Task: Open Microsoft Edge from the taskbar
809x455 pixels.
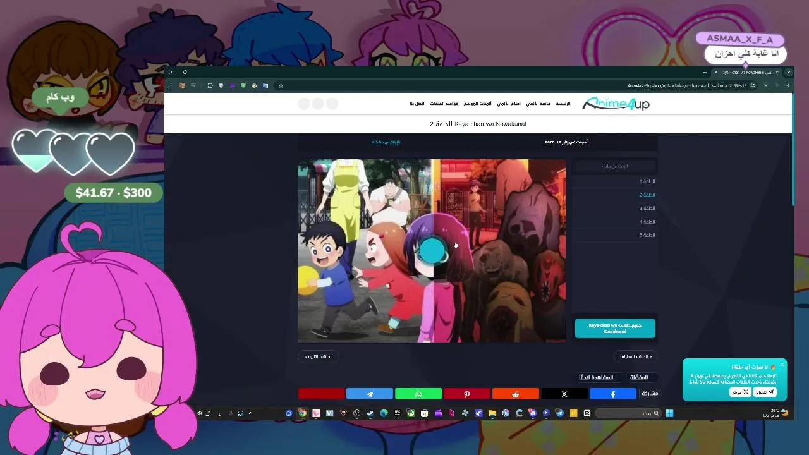Action: [x=384, y=413]
